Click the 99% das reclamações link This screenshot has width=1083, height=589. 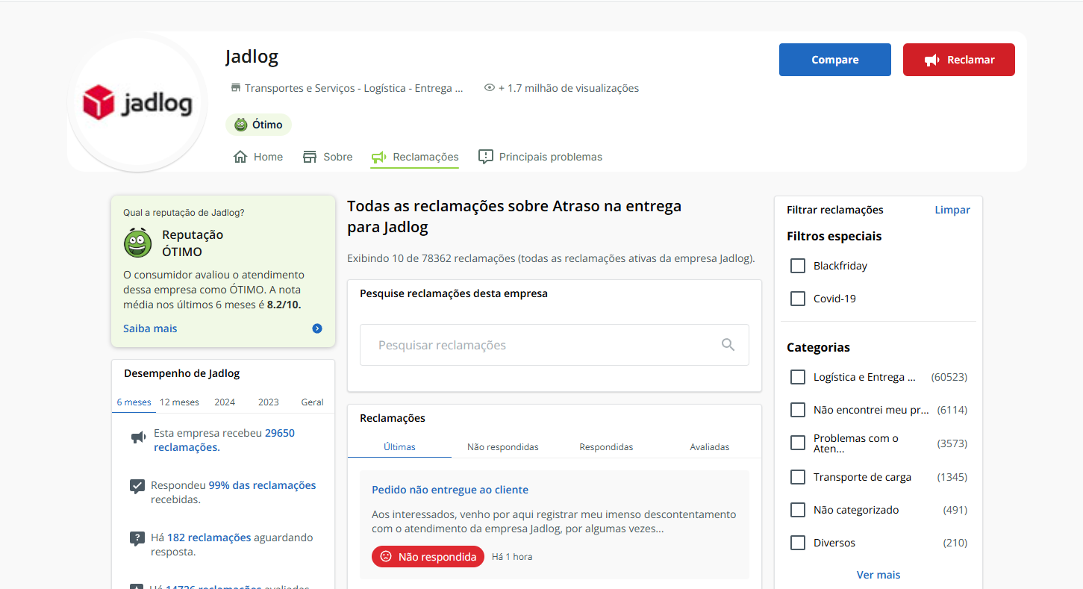(x=262, y=485)
